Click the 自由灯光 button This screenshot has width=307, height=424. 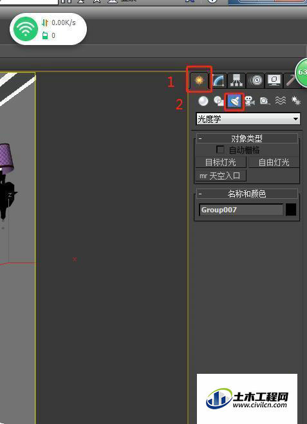[x=274, y=162]
